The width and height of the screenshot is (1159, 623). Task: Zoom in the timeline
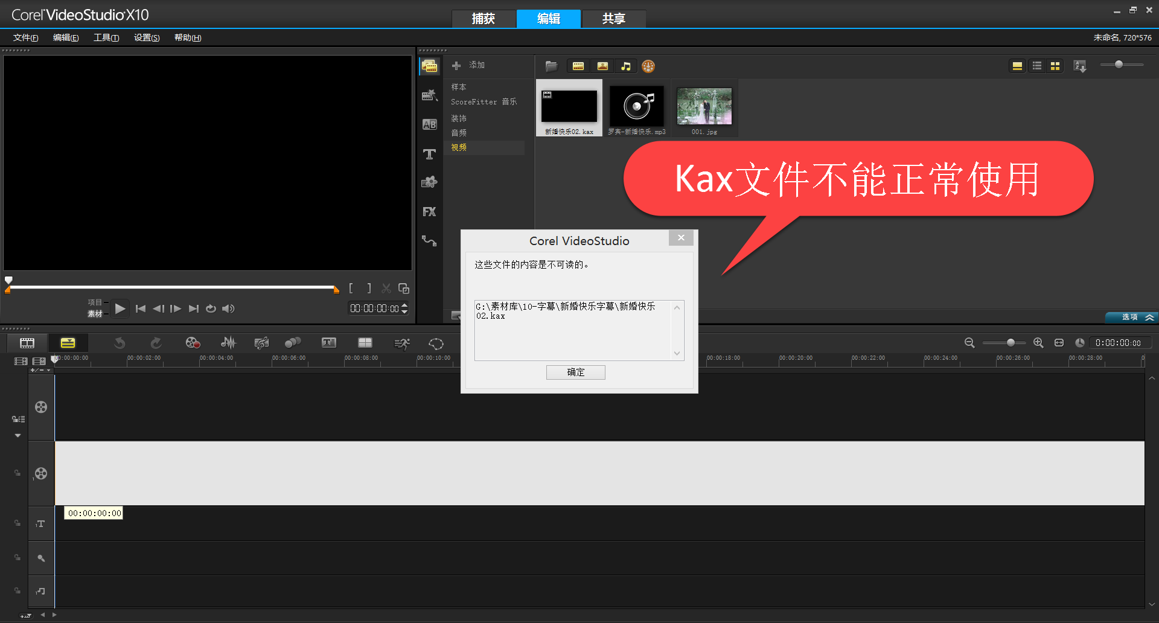coord(1038,342)
